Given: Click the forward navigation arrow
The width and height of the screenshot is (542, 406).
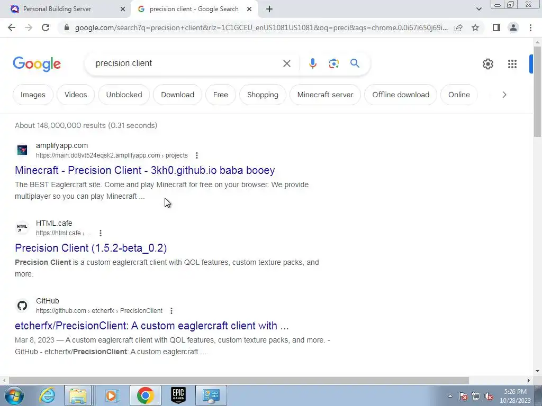Looking at the screenshot, I should 29,27.
